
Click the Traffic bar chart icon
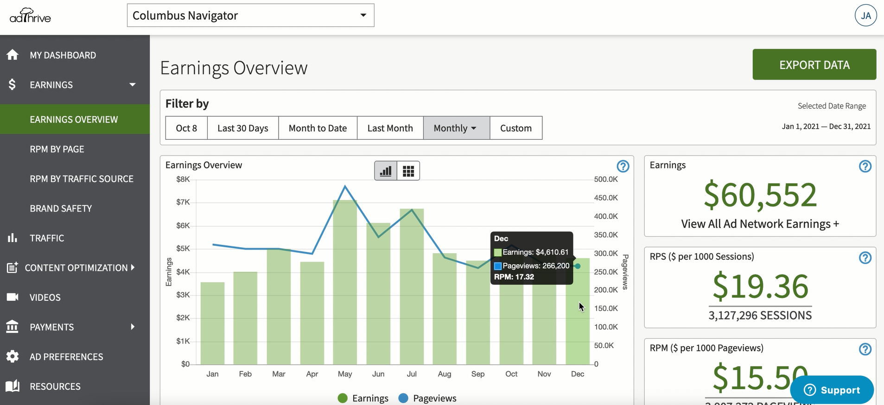click(13, 238)
